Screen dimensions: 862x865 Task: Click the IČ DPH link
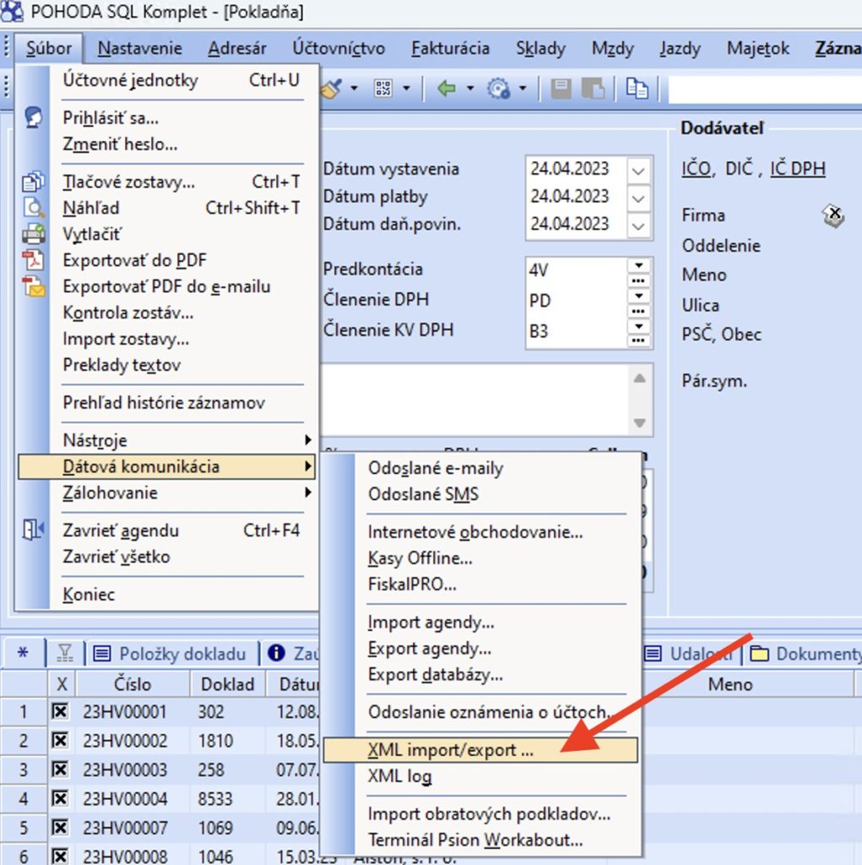[x=798, y=168]
